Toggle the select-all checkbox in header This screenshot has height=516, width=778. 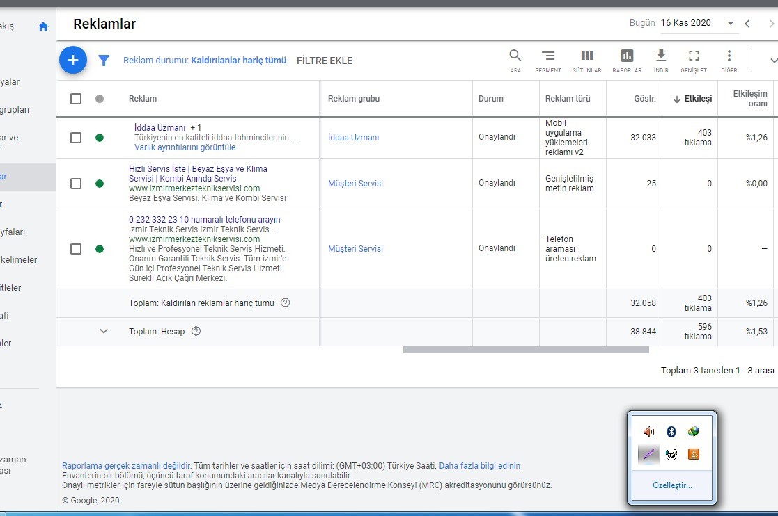[76, 99]
